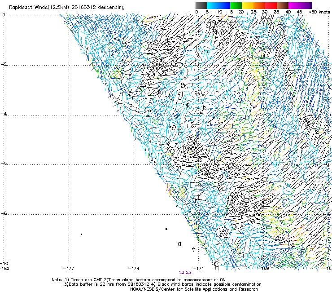Click the green 15-20 knots legend swatch

(x=236, y=5)
